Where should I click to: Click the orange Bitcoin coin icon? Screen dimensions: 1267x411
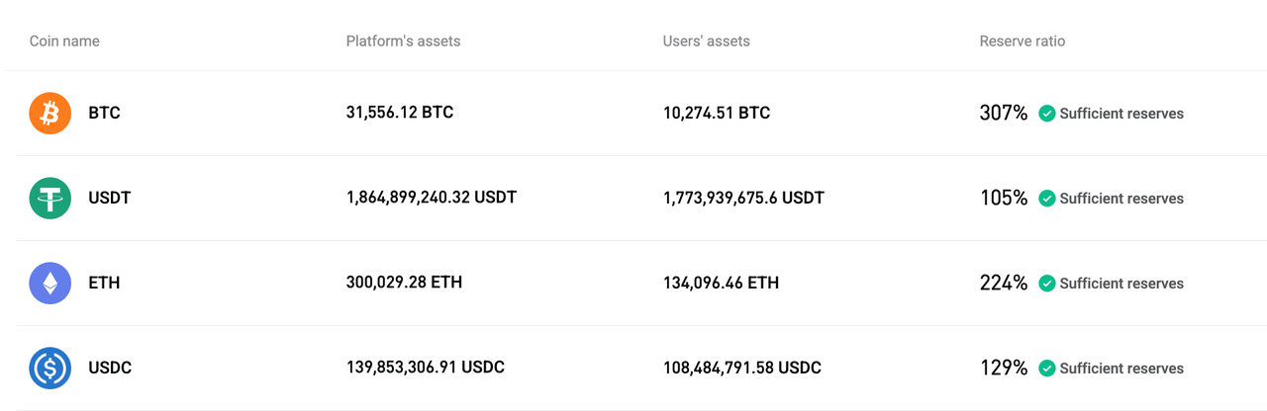coord(49,114)
